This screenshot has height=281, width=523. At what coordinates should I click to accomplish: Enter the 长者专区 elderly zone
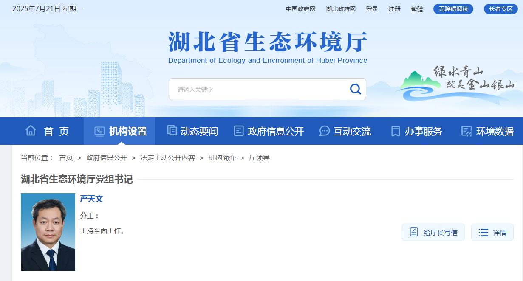pyautogui.click(x=500, y=8)
